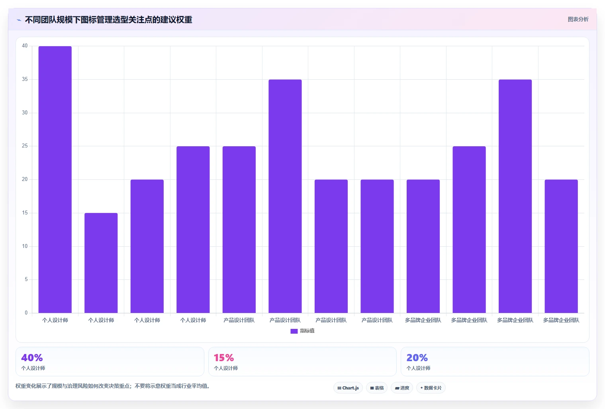Open the 图表分析 label in the header
The image size is (605, 409).
coord(578,19)
